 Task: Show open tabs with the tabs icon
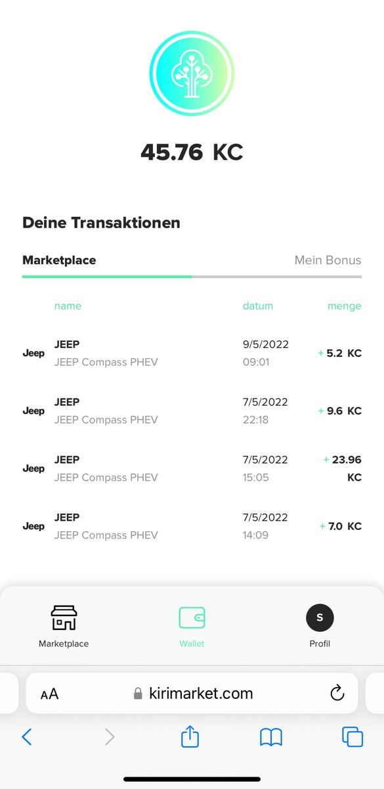click(x=352, y=736)
